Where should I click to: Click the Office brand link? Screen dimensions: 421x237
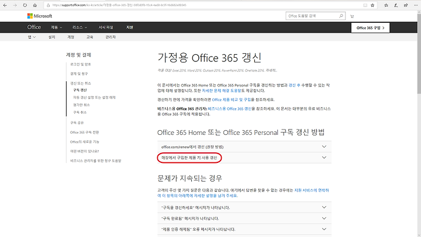34,27
